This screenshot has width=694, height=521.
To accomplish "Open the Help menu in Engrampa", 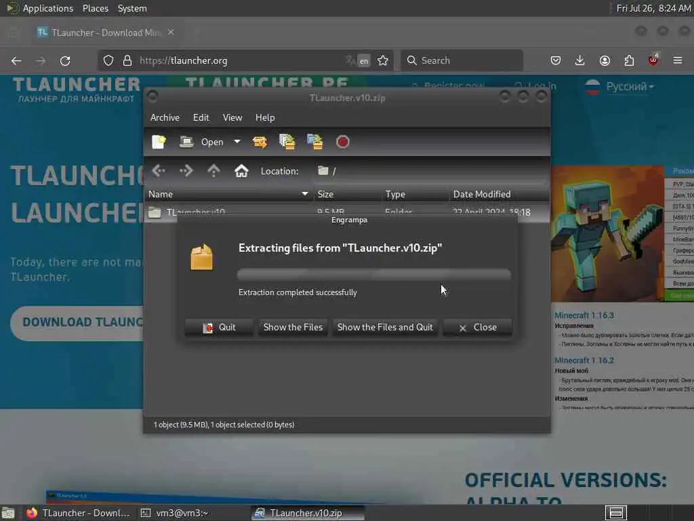I will (x=265, y=117).
